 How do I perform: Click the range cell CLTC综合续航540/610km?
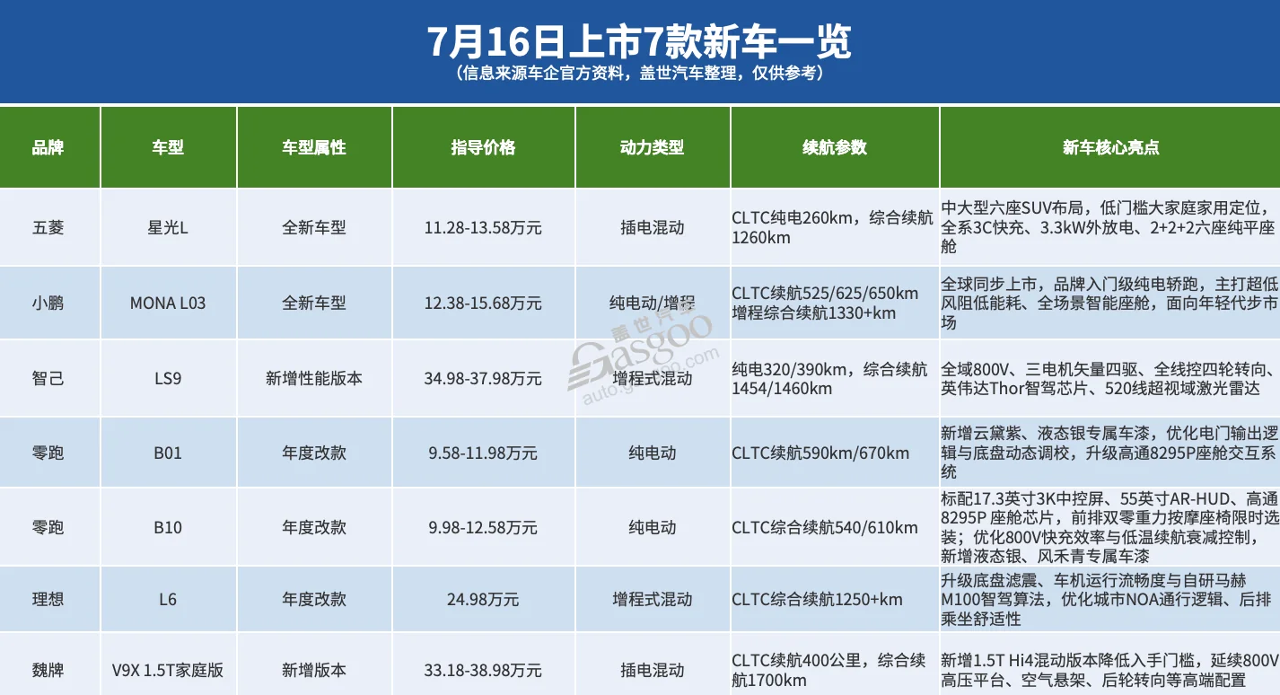835,527
